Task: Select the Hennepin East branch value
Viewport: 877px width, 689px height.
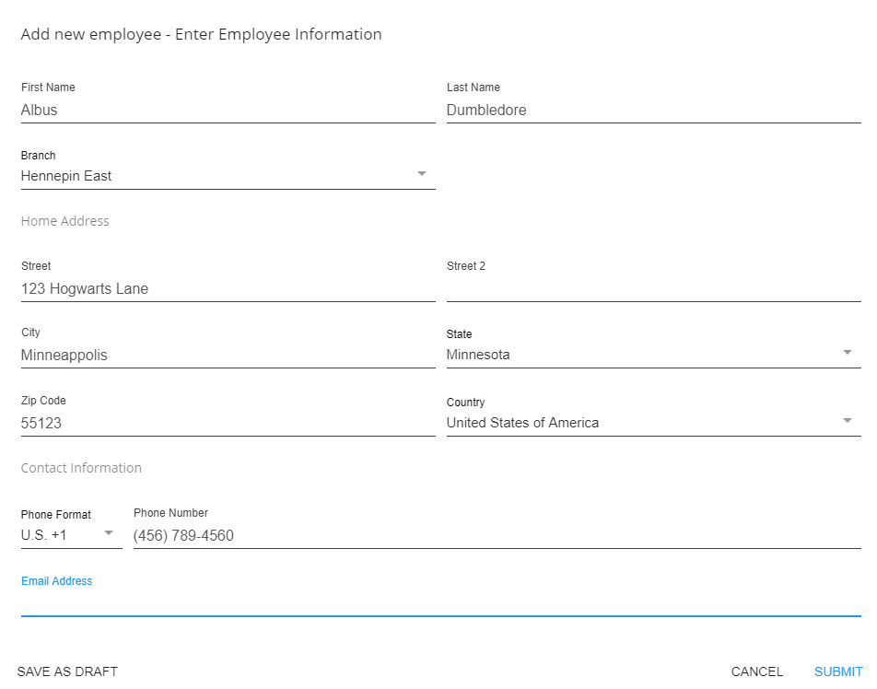Action: pyautogui.click(x=66, y=176)
